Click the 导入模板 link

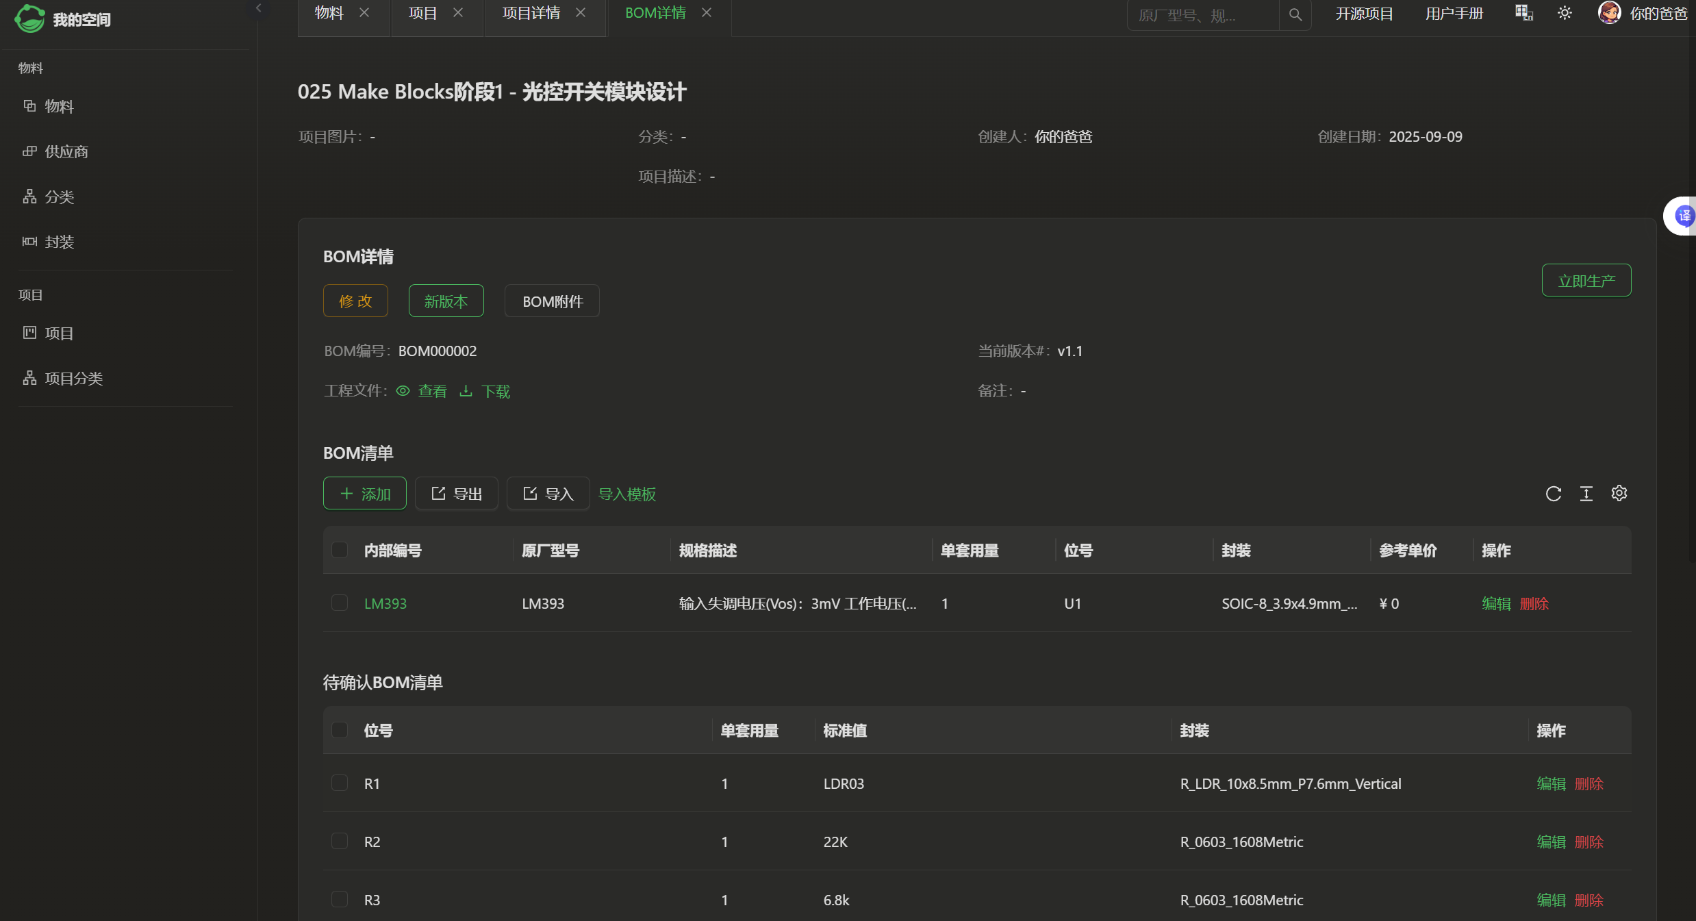627,494
